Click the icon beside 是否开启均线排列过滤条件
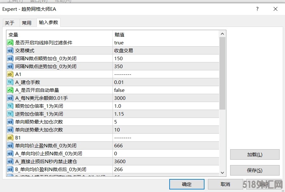This screenshot has height=192, width=285. coord(10,43)
